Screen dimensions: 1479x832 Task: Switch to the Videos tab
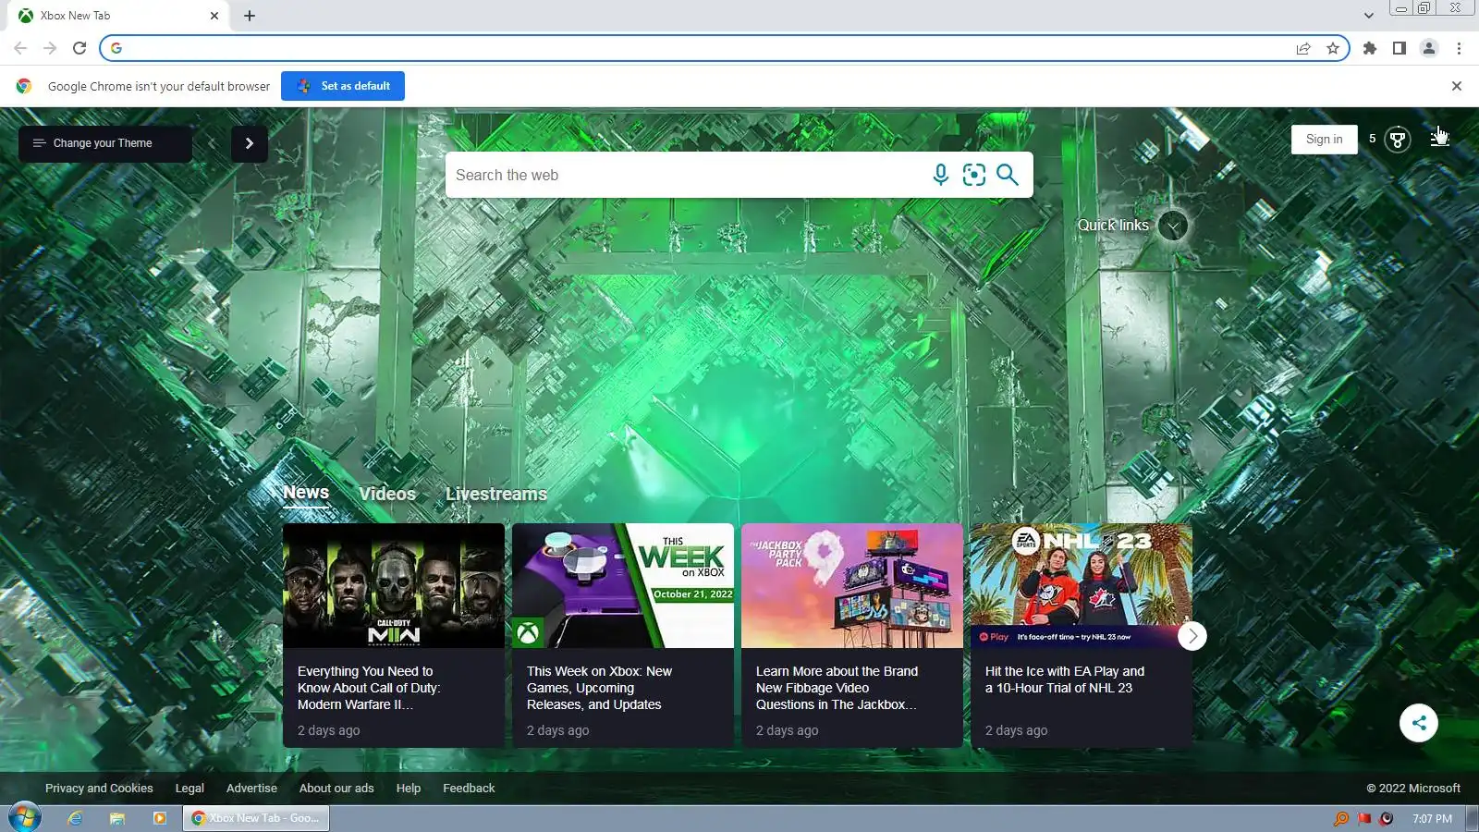point(387,494)
